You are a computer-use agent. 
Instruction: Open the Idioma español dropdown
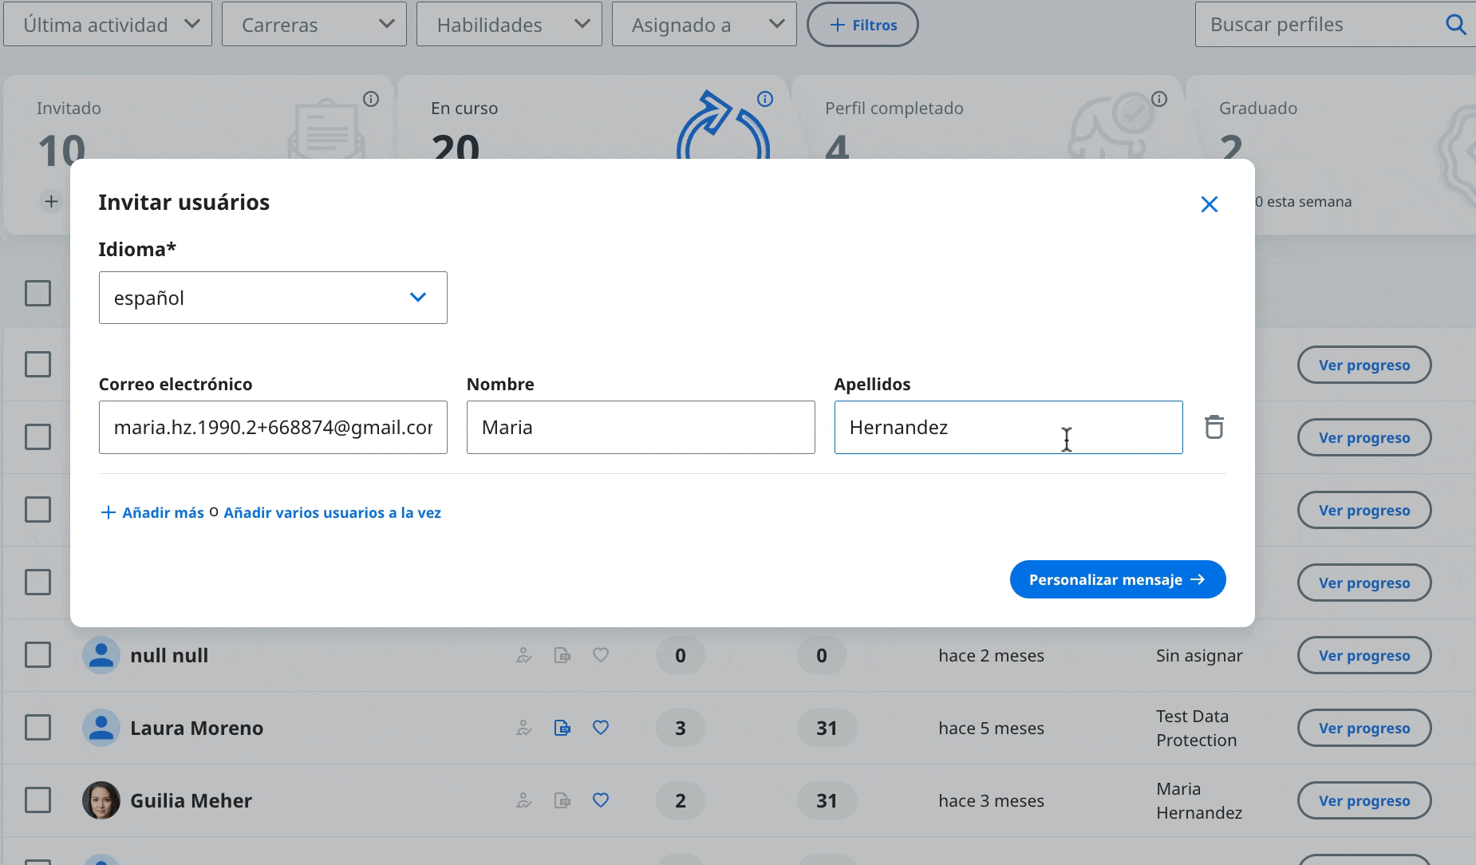pos(273,298)
